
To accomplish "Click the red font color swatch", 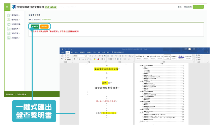I will click(x=98, y=59).
